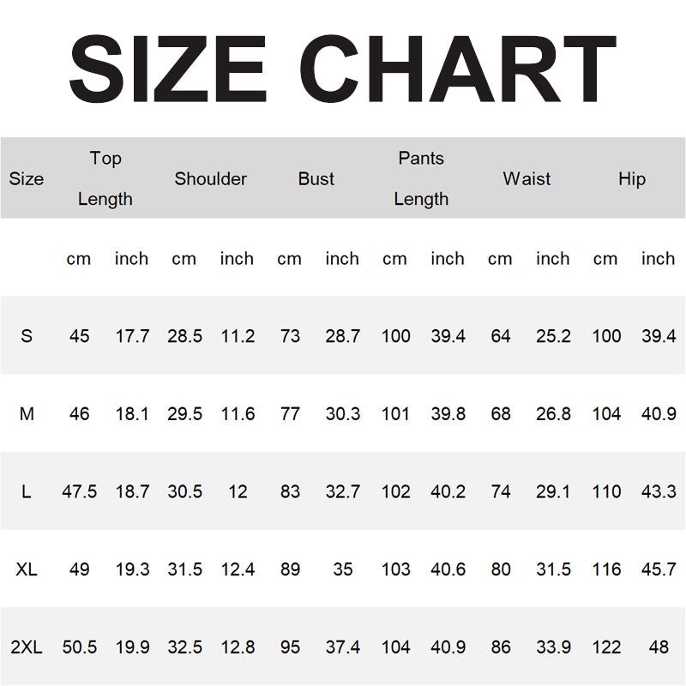Select the S size row label
The width and height of the screenshot is (686, 686).
[x=27, y=336]
